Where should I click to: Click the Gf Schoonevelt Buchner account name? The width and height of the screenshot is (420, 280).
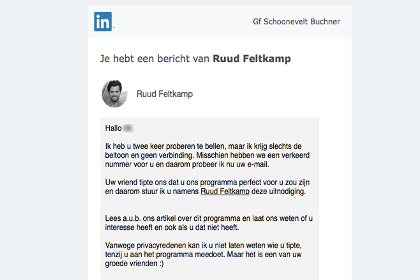click(x=296, y=22)
